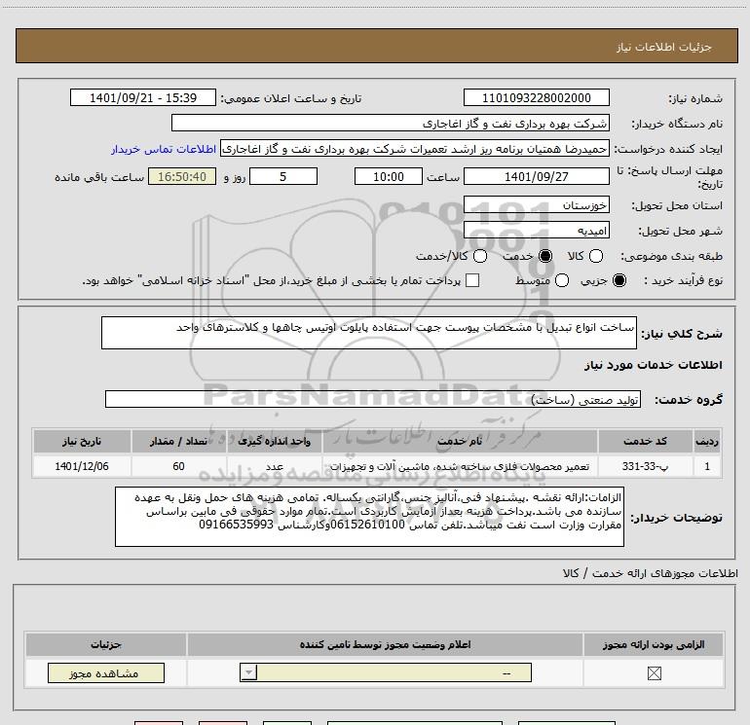Click the واحد اندازه گیری column header
750x725 pixels.
pyautogui.click(x=274, y=441)
